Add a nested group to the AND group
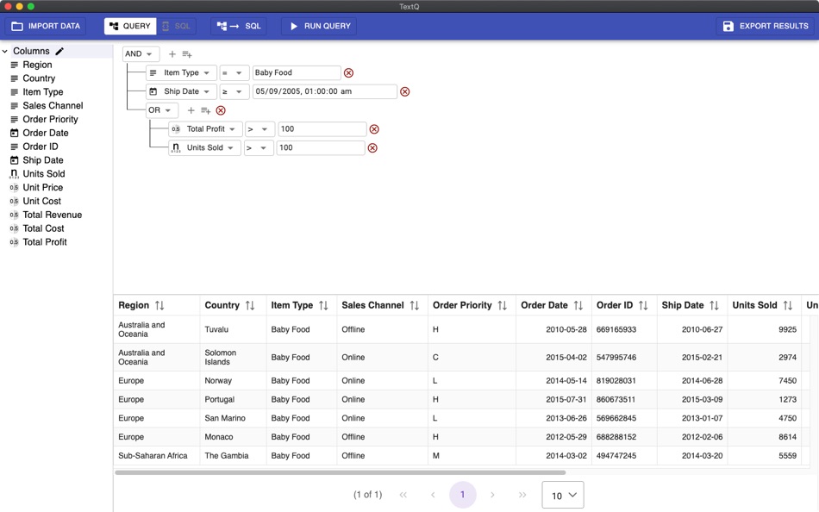This screenshot has height=512, width=819. (x=187, y=53)
